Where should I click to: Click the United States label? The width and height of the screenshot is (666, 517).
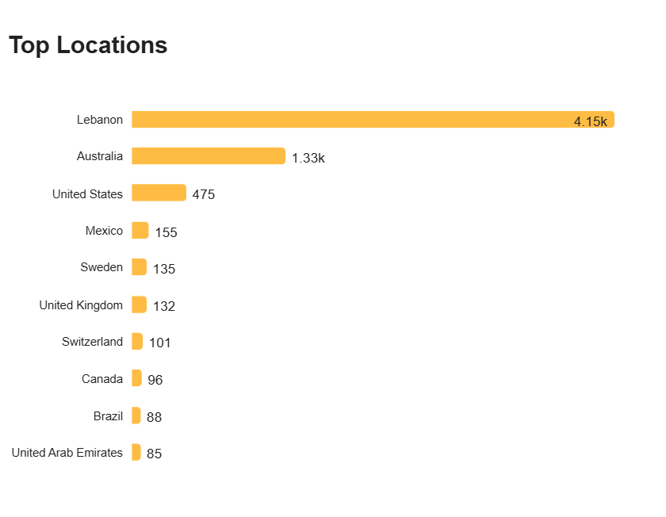[87, 194]
